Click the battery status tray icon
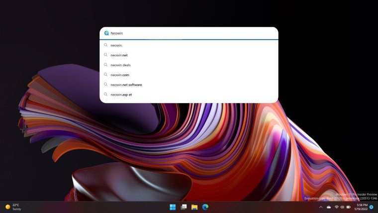Screen dimensions: 378x213 (x=349, y=207)
